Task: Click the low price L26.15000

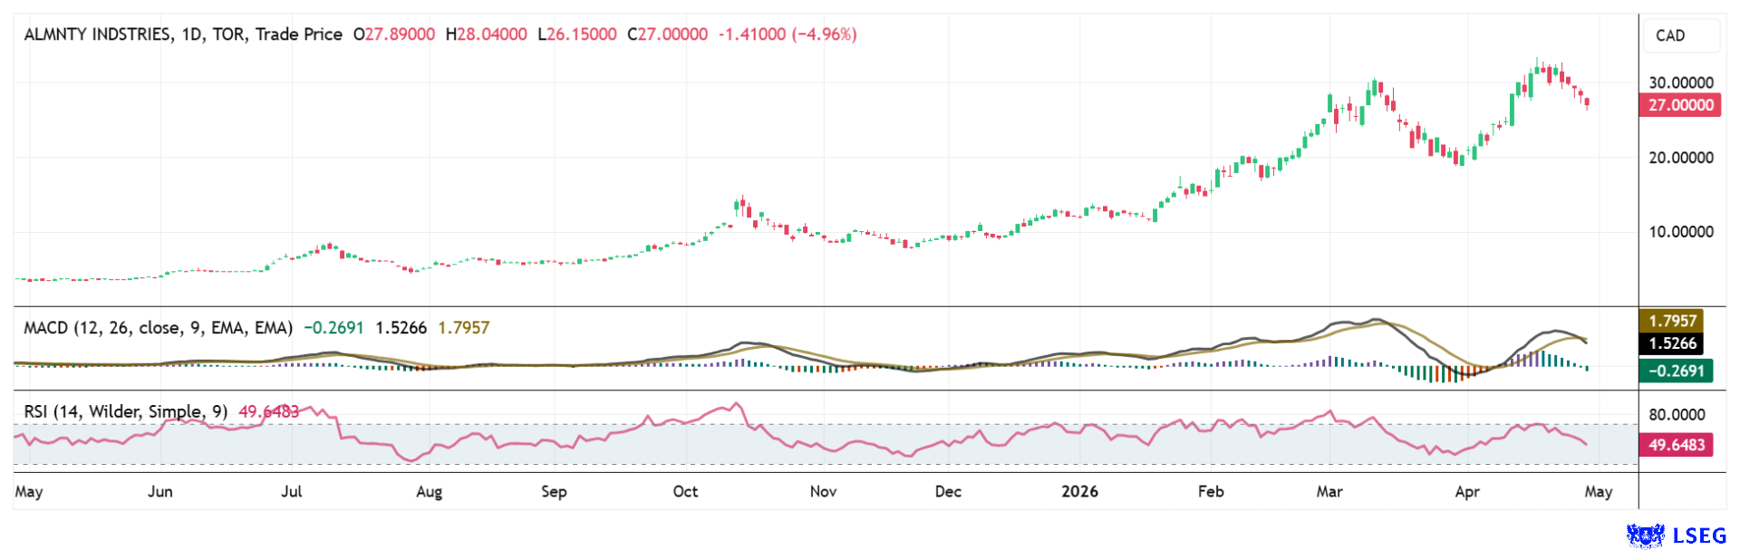Action: tap(577, 34)
